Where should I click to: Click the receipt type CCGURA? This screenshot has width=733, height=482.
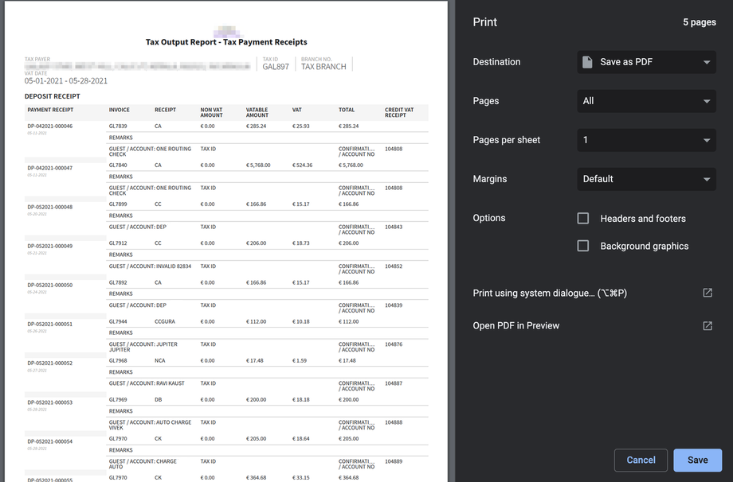pos(165,321)
